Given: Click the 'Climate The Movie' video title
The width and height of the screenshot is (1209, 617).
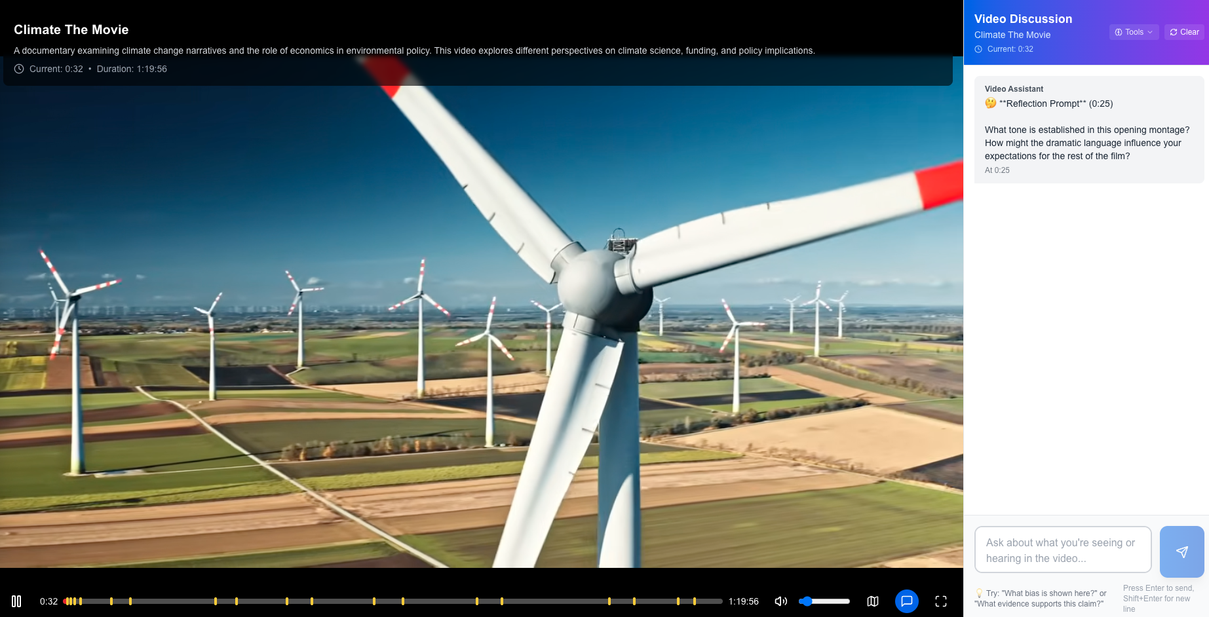Looking at the screenshot, I should coord(71,29).
